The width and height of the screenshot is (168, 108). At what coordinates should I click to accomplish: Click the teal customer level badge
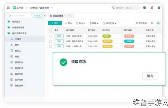[x=129, y=41]
